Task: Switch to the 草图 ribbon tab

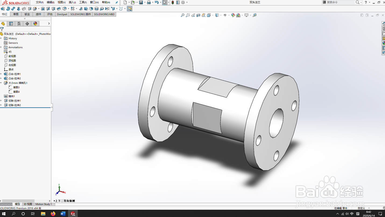Action: pyautogui.click(x=16, y=14)
